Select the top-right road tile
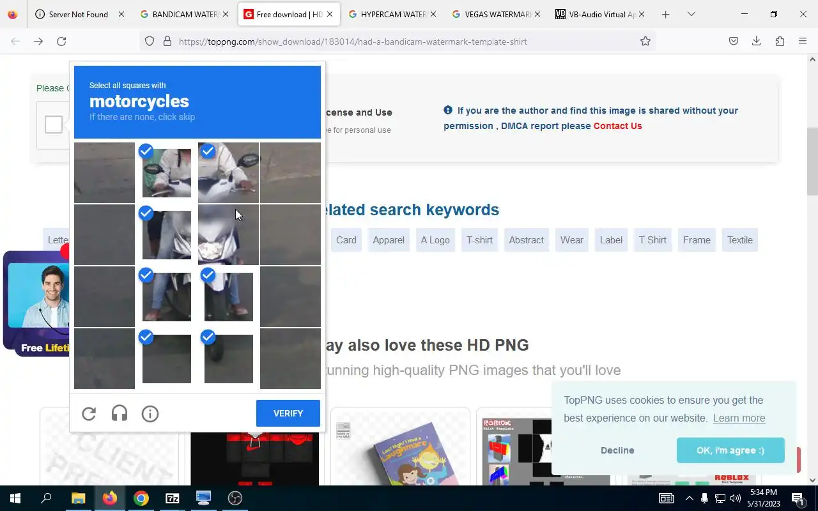 point(290,172)
